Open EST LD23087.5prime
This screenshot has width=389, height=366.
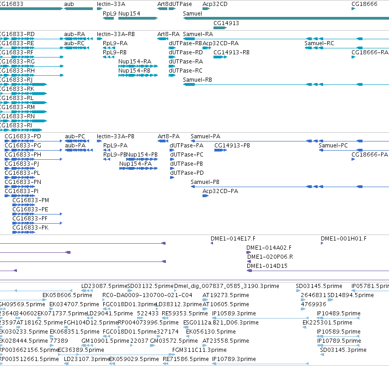[104, 286]
